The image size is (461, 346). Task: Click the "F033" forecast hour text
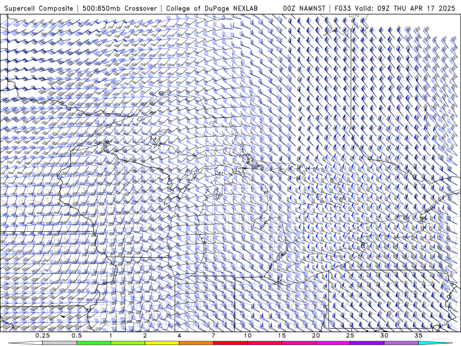[343, 8]
